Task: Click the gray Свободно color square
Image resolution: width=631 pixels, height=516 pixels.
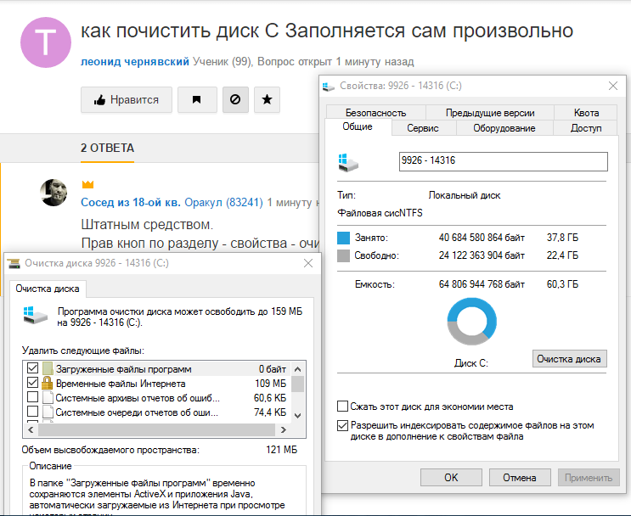Action: coord(343,255)
